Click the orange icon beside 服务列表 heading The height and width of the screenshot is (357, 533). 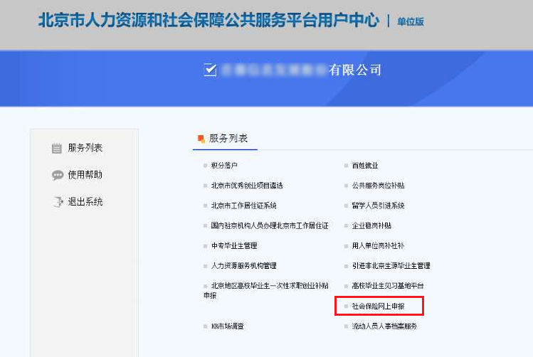[201, 139]
